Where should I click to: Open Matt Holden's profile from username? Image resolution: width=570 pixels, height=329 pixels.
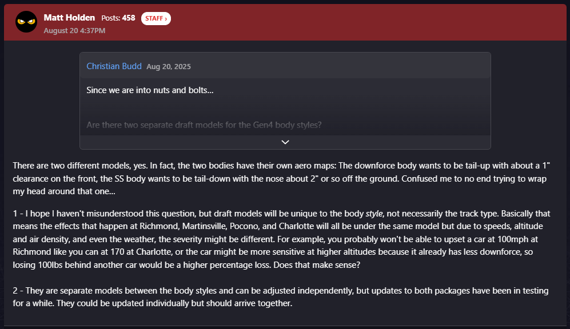point(69,18)
